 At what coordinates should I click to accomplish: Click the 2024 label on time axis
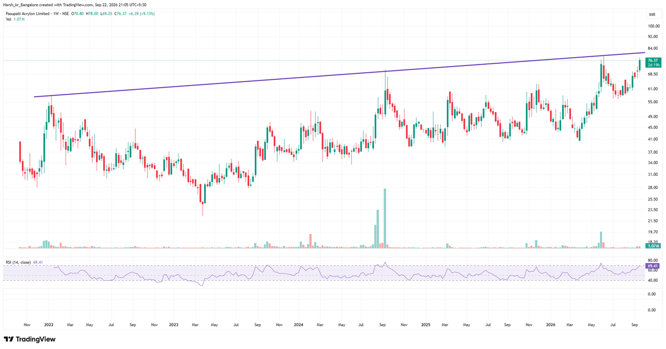pos(300,323)
